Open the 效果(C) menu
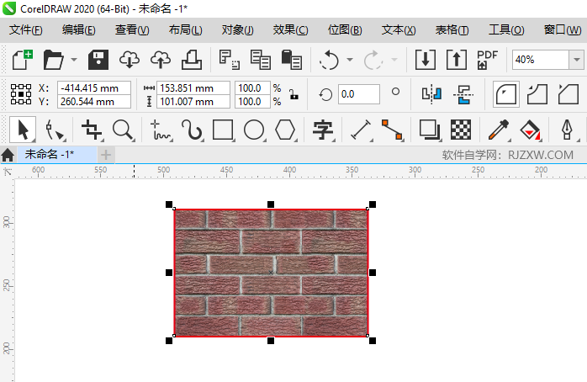 [290, 29]
